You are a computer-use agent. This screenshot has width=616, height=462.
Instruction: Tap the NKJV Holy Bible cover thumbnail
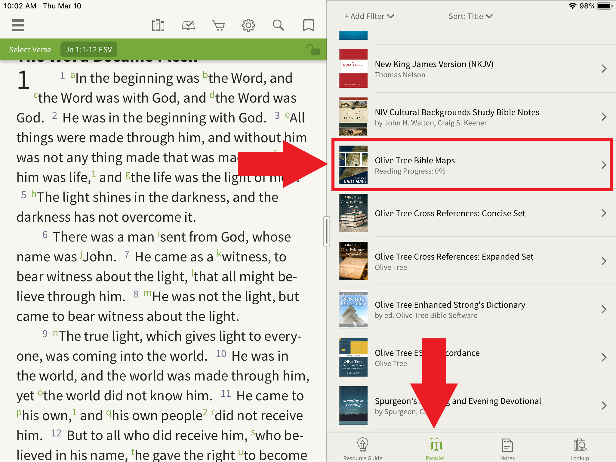click(353, 69)
